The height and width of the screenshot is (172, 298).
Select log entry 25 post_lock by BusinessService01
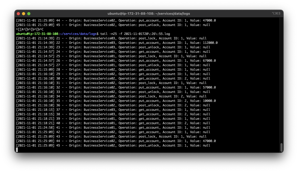click(111, 56)
